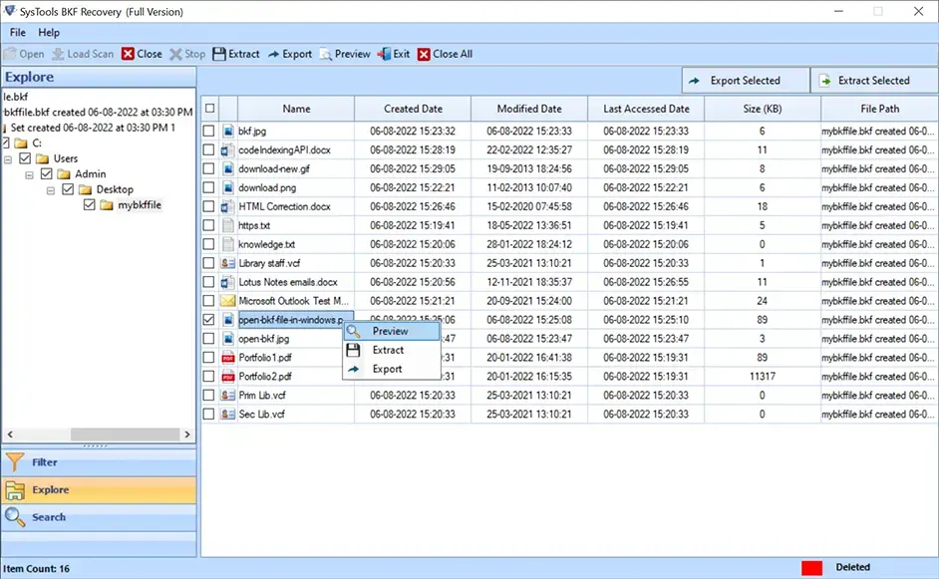Uncheck the Admin folder checkbox
Viewport: 939px width, 579px height.
click(47, 174)
